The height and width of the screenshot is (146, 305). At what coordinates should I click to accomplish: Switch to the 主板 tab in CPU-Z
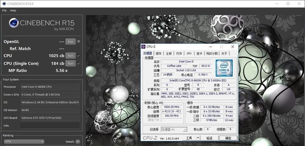[x=169, y=54]
